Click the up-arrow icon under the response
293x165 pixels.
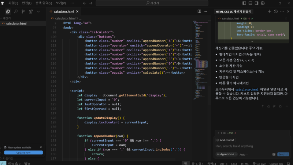pyautogui.click(x=263, y=106)
